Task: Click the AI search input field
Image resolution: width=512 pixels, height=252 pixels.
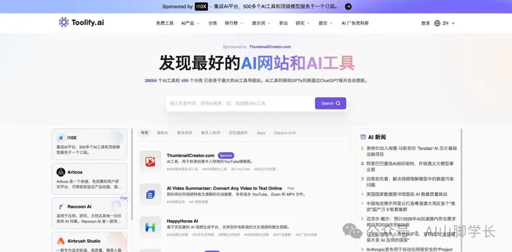Action: point(240,103)
